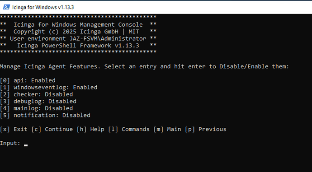Click the [m] Main option
This screenshot has width=312, height=172.
[167, 129]
